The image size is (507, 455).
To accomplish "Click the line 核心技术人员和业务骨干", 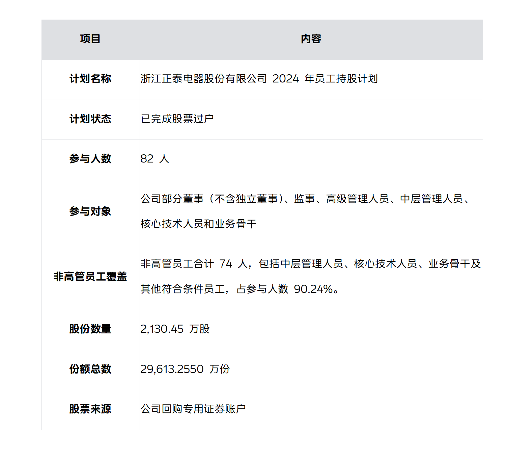I will click(198, 224).
